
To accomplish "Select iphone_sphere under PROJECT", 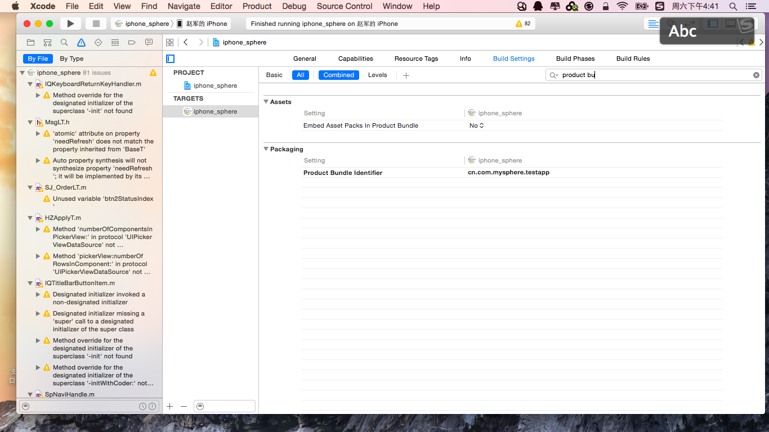I will [211, 85].
